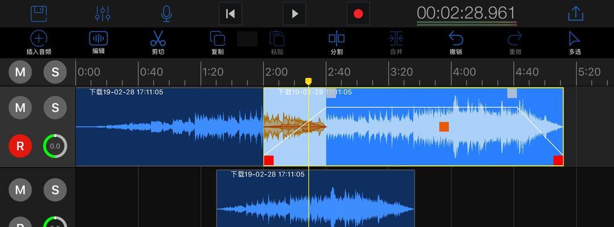The height and width of the screenshot is (227, 614).
Task: Select the yellow playhead marker on the ruler
Action: pos(309,81)
